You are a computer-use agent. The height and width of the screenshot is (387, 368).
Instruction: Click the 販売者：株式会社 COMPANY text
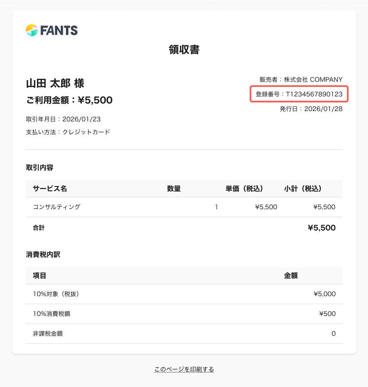(x=301, y=80)
